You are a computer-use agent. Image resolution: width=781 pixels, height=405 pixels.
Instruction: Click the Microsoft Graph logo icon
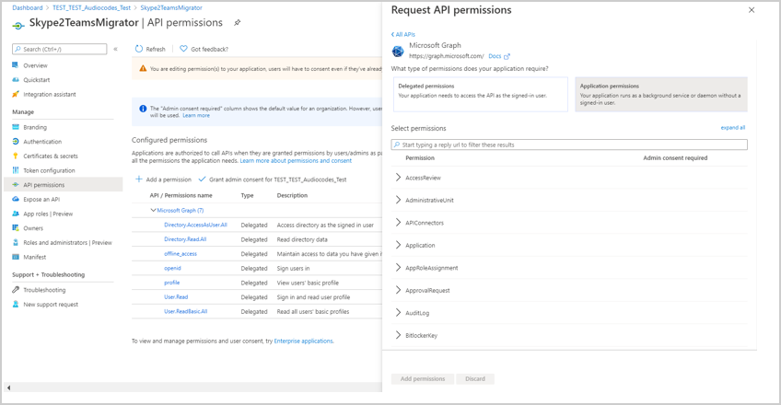click(x=398, y=51)
